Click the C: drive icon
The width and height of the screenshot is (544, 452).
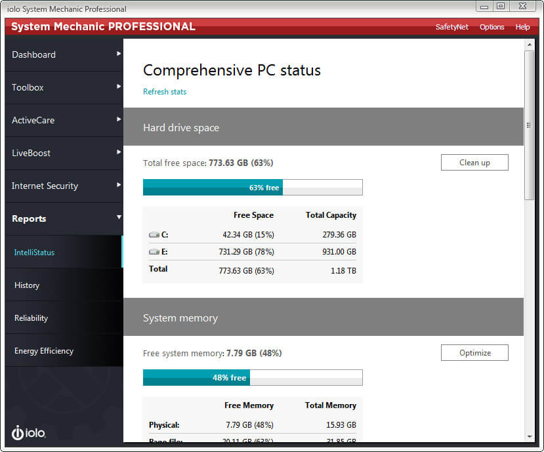pos(154,235)
